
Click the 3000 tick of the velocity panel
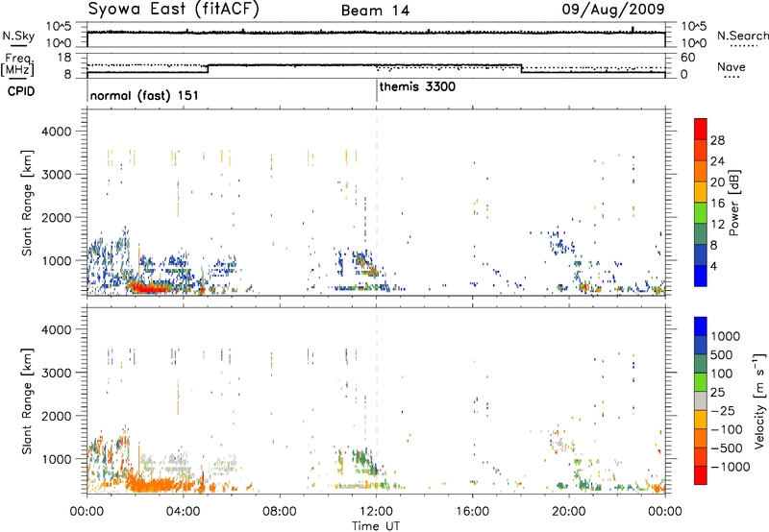(57, 373)
